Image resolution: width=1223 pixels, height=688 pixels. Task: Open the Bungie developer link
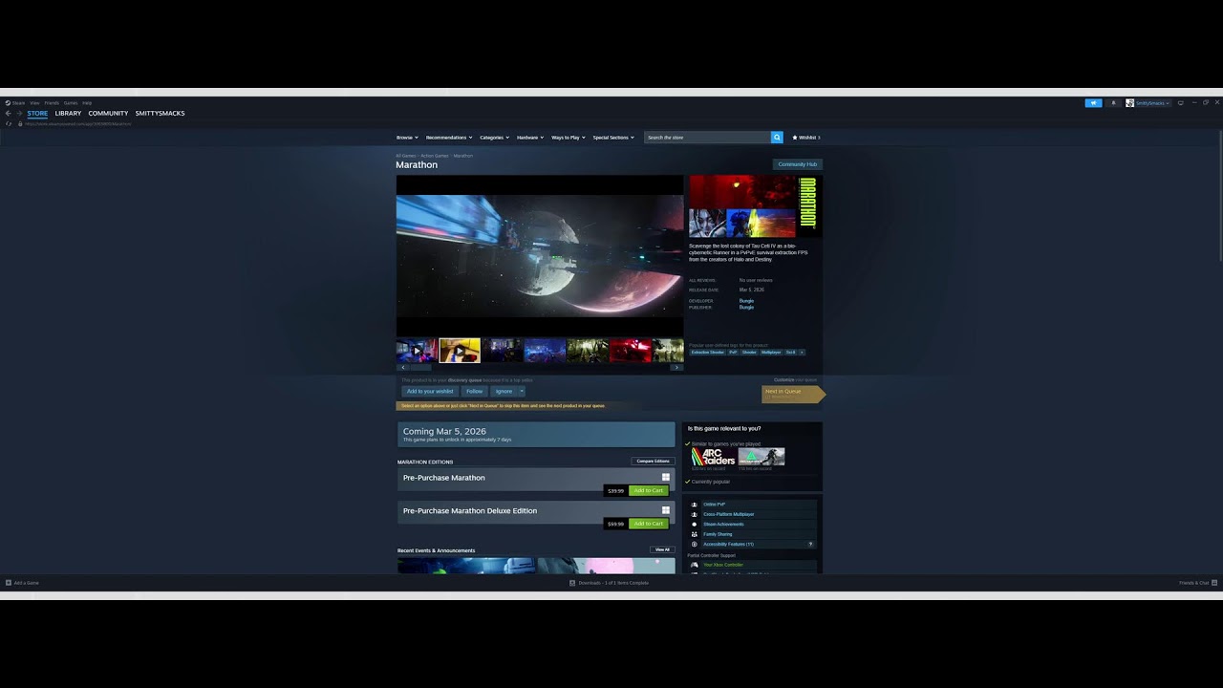pyautogui.click(x=746, y=301)
